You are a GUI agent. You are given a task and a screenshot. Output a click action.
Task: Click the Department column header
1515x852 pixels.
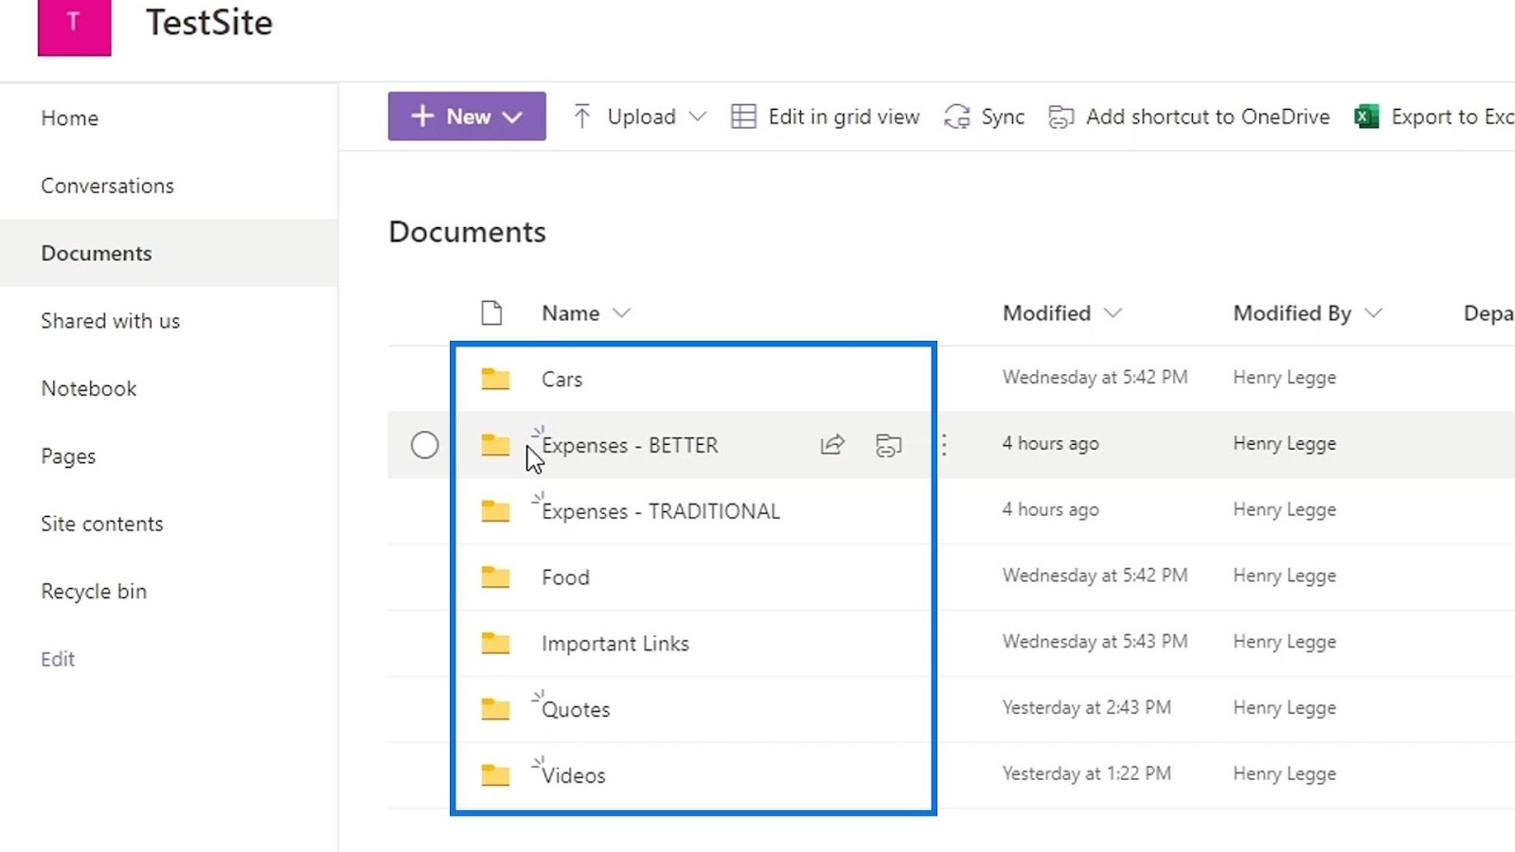tap(1488, 313)
